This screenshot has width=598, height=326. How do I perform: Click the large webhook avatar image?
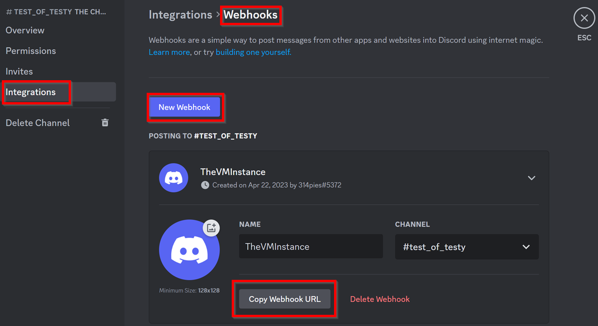[189, 250]
